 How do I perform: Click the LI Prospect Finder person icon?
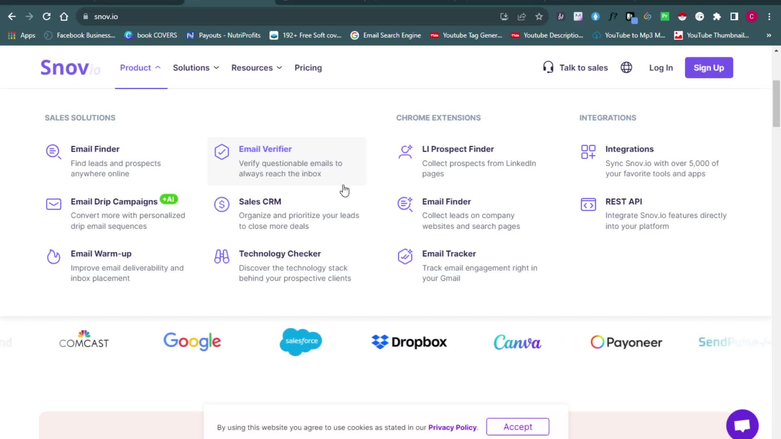point(405,152)
